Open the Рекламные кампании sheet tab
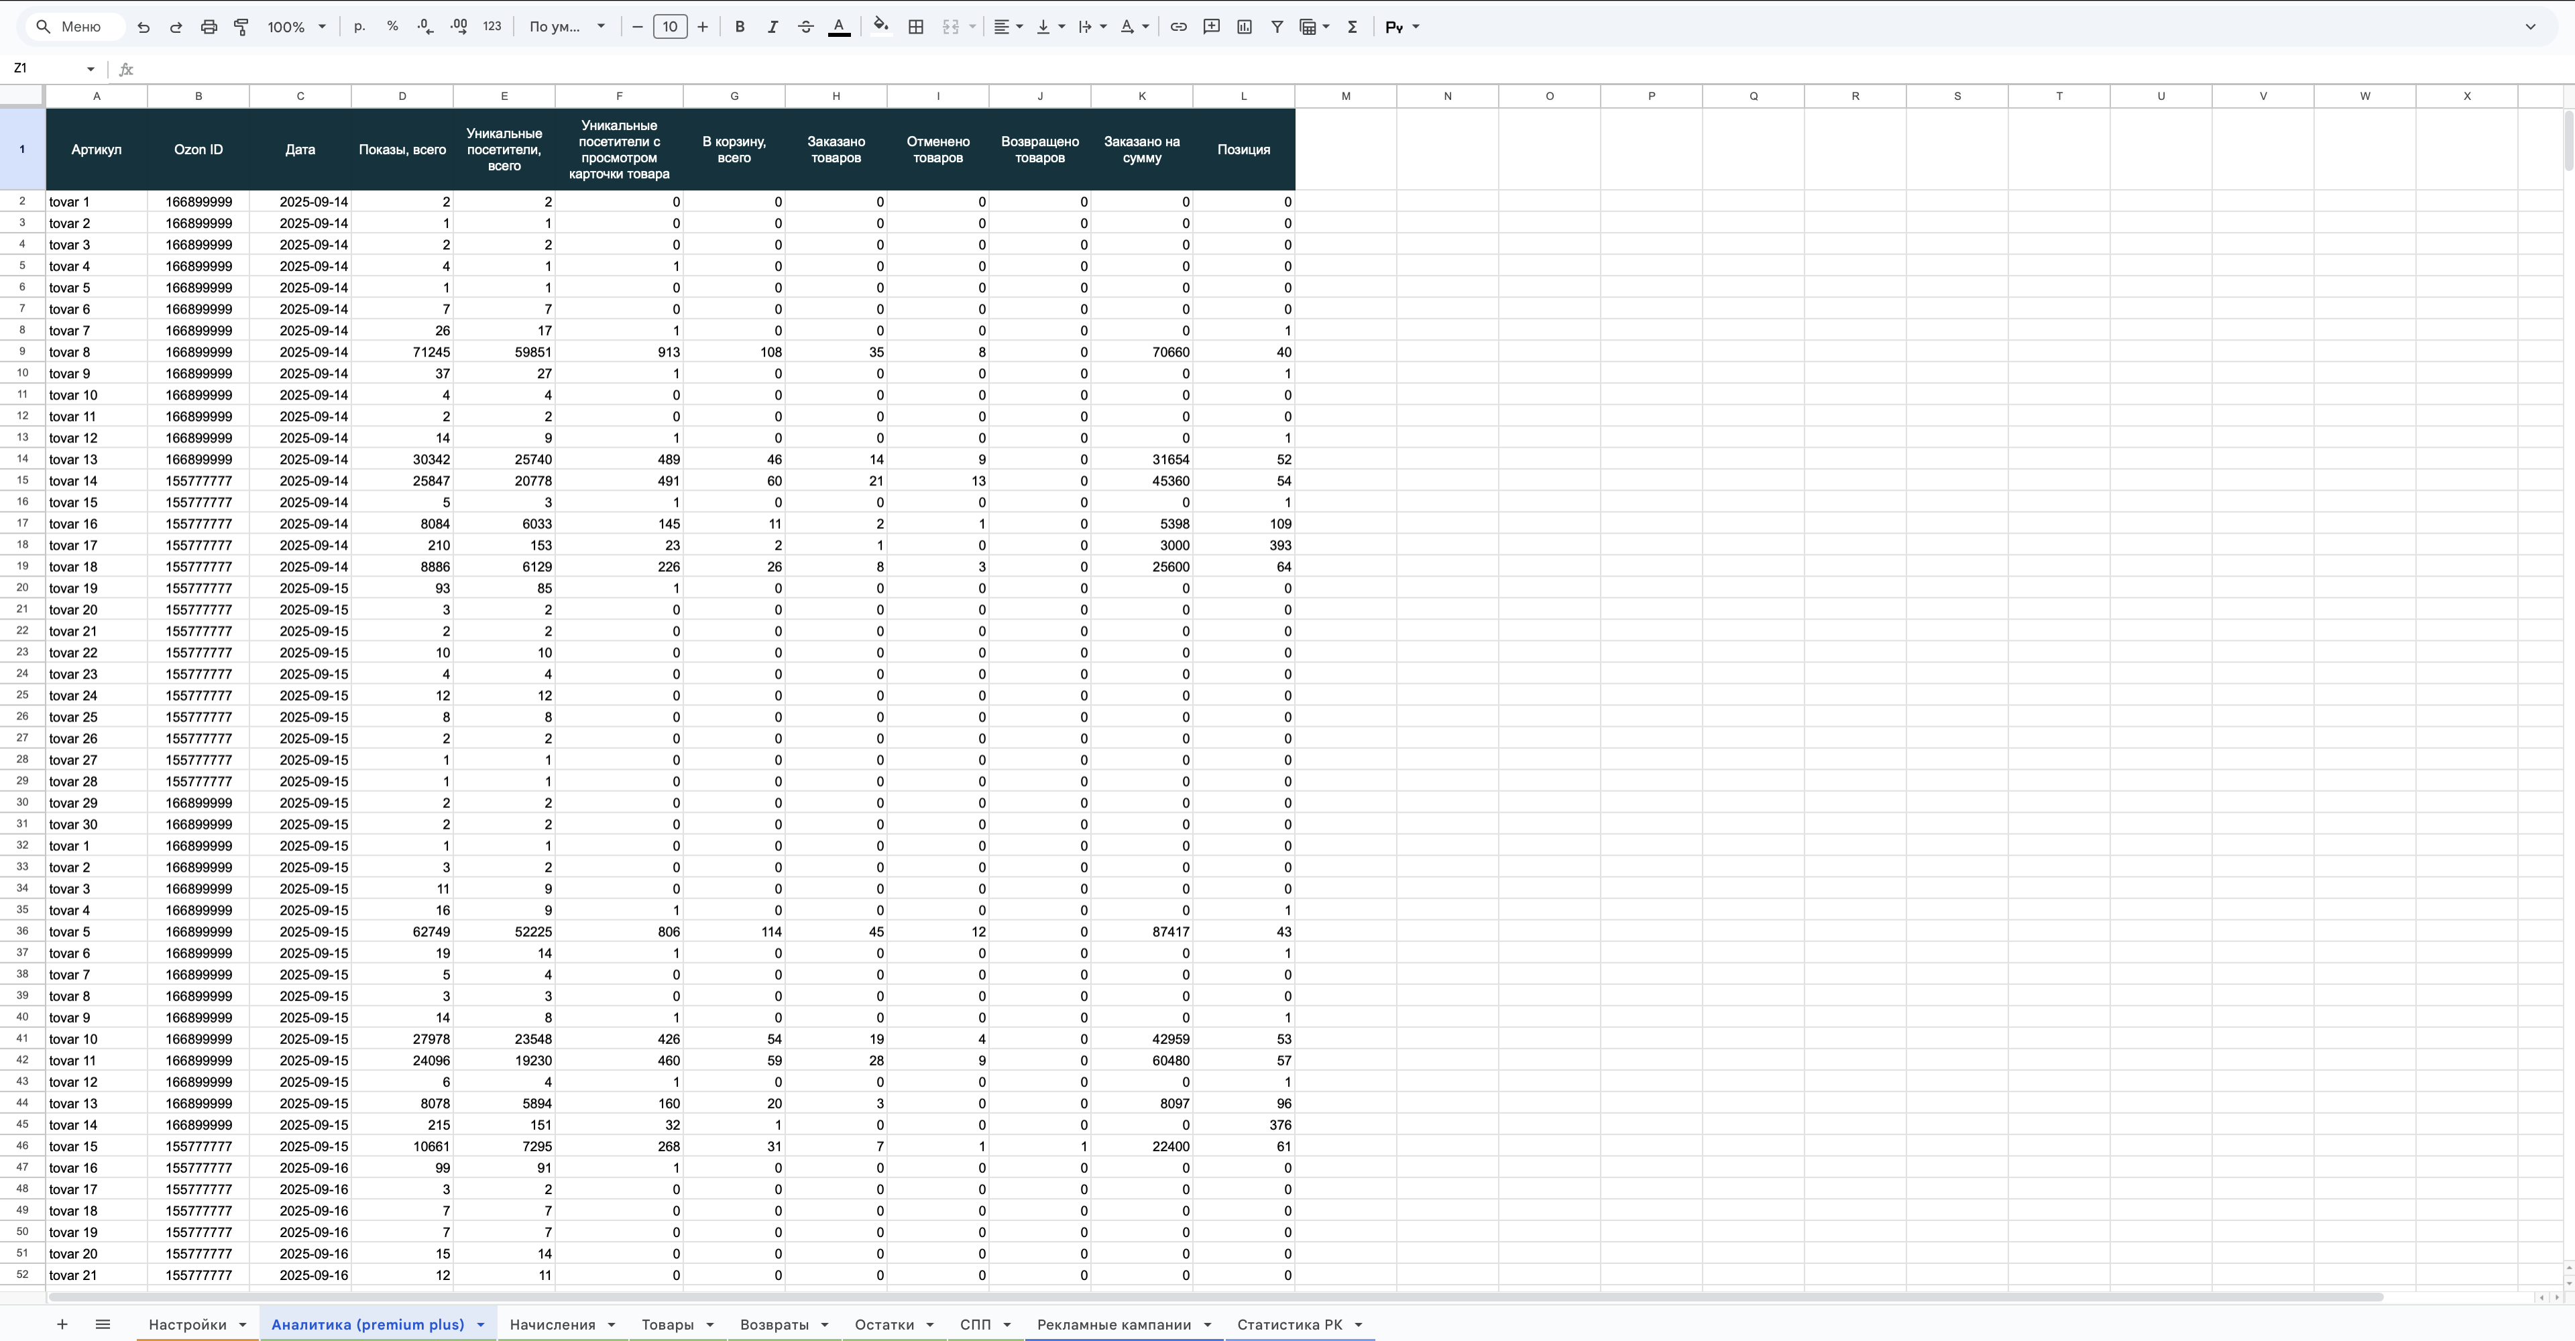Screen dimensions: 2575x1341 [1114, 1324]
